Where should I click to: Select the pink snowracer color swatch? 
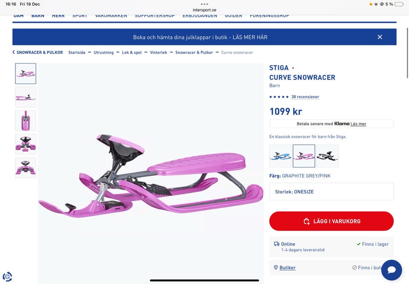coord(304,156)
